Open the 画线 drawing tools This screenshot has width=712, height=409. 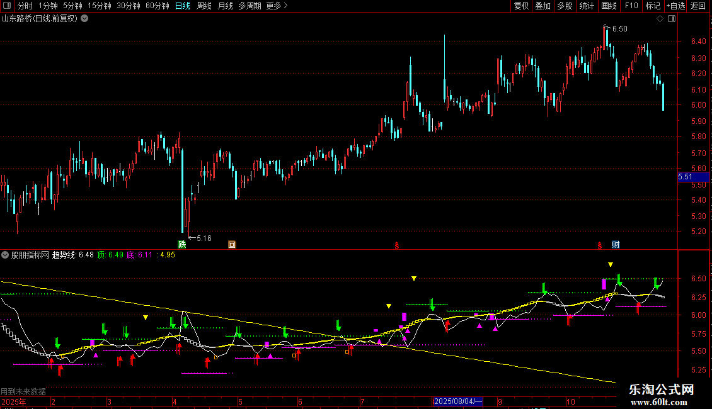point(609,6)
